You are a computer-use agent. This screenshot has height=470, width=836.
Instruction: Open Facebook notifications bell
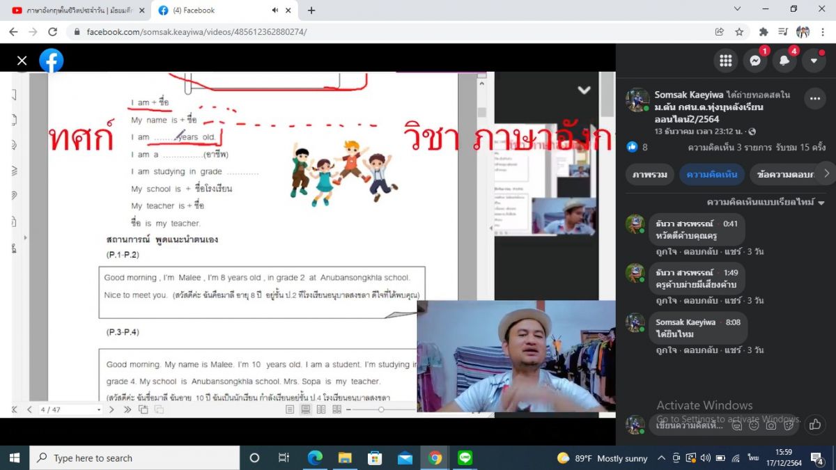[784, 61]
